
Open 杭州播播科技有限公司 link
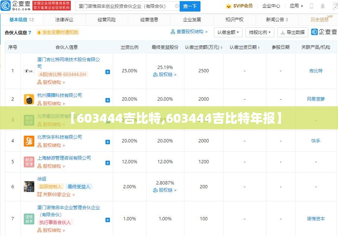[x=60, y=95]
